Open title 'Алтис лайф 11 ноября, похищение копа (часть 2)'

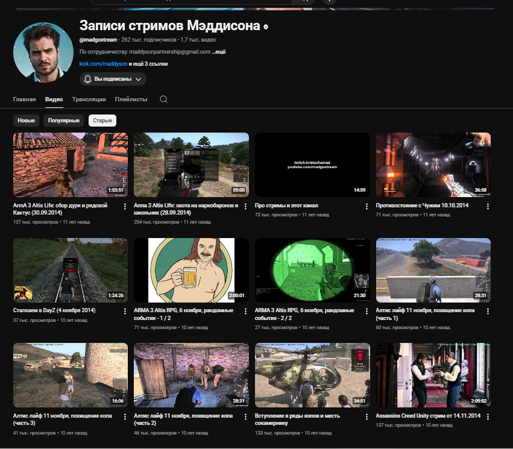coord(183,419)
